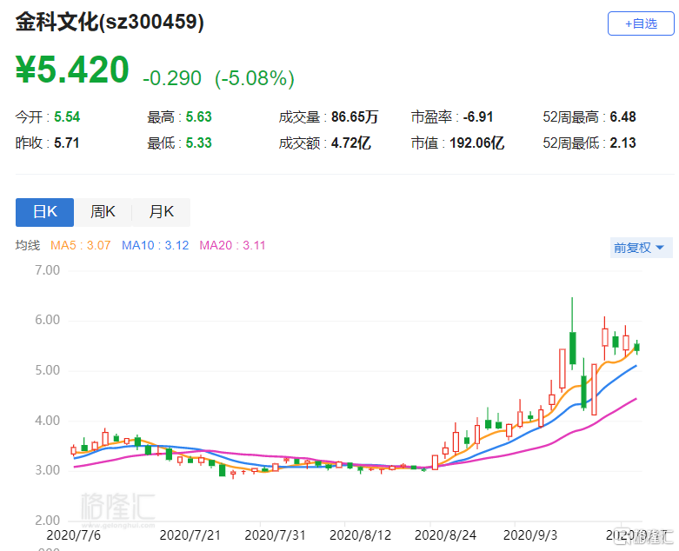Switch to 月K monthly chart tab
This screenshot has height=551, width=679.
(161, 212)
